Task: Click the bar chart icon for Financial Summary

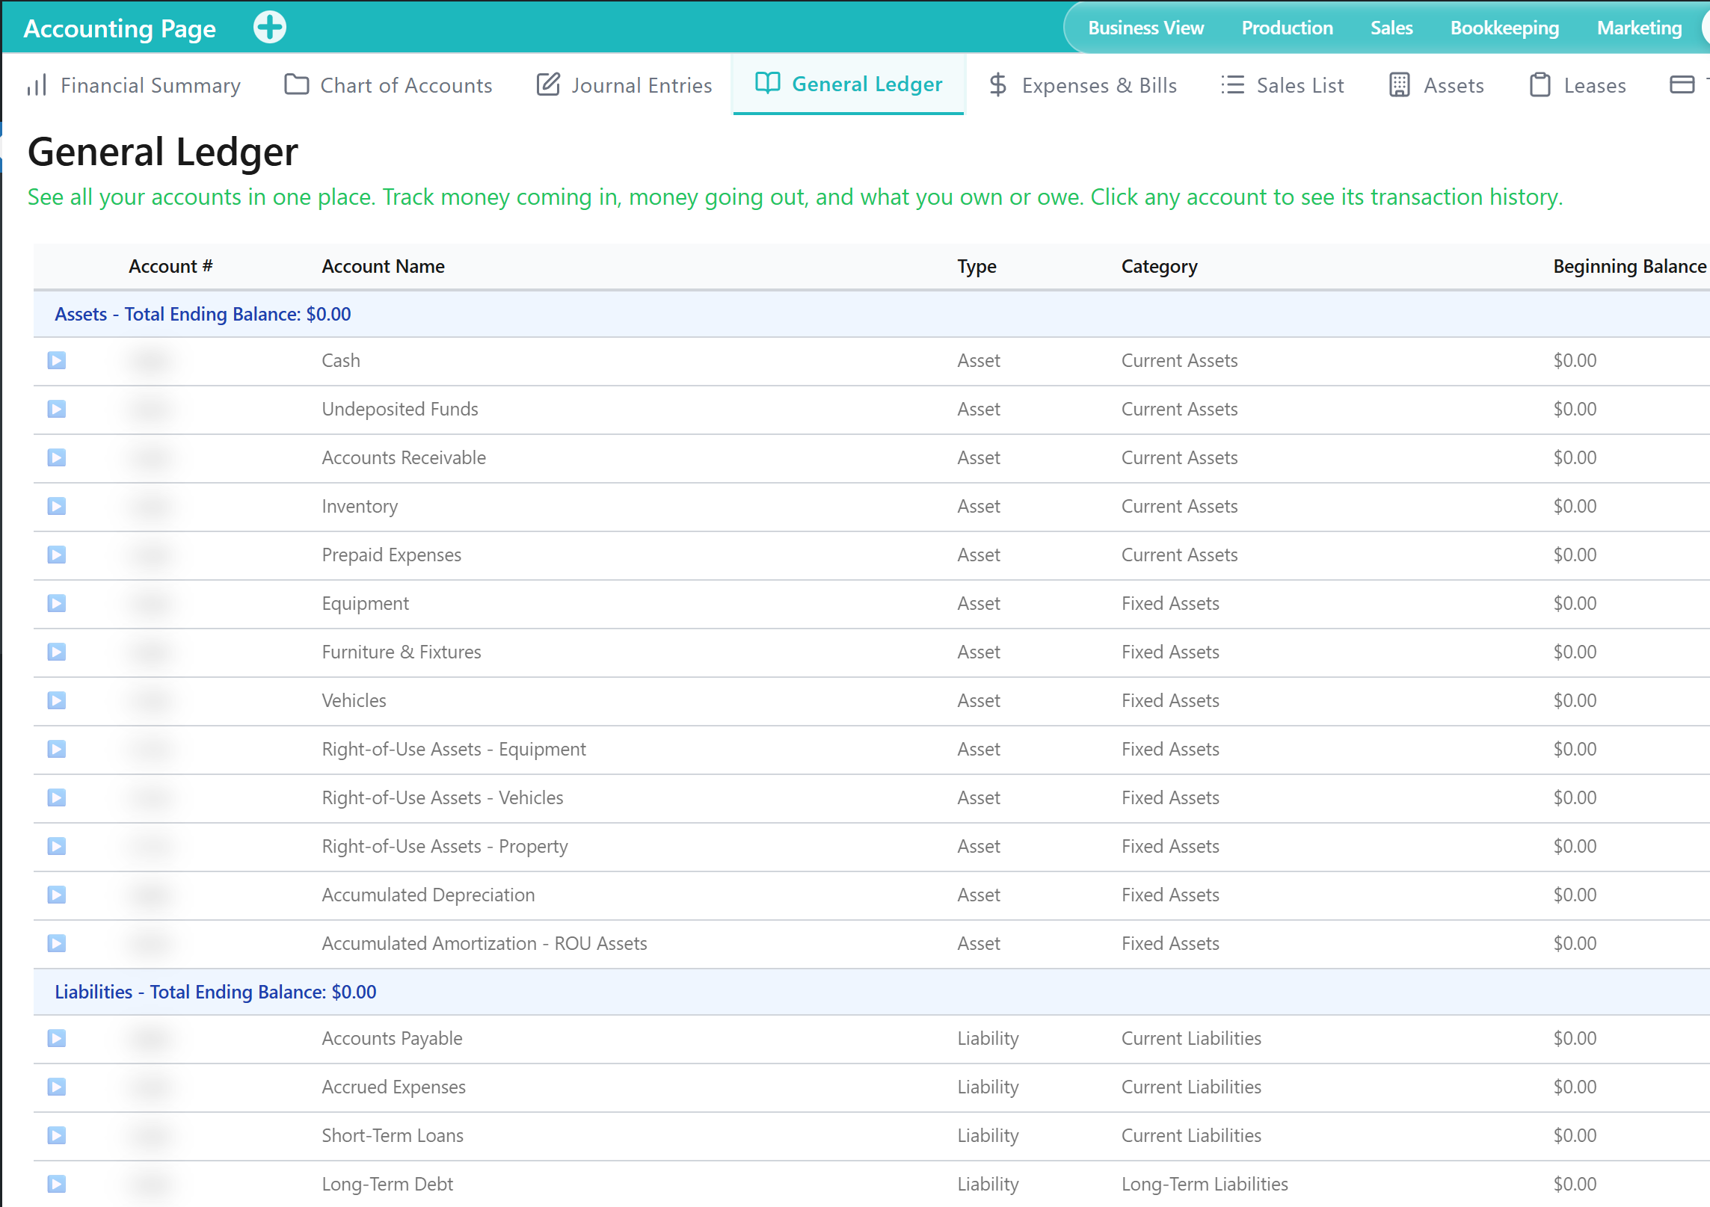Action: pyautogui.click(x=37, y=85)
